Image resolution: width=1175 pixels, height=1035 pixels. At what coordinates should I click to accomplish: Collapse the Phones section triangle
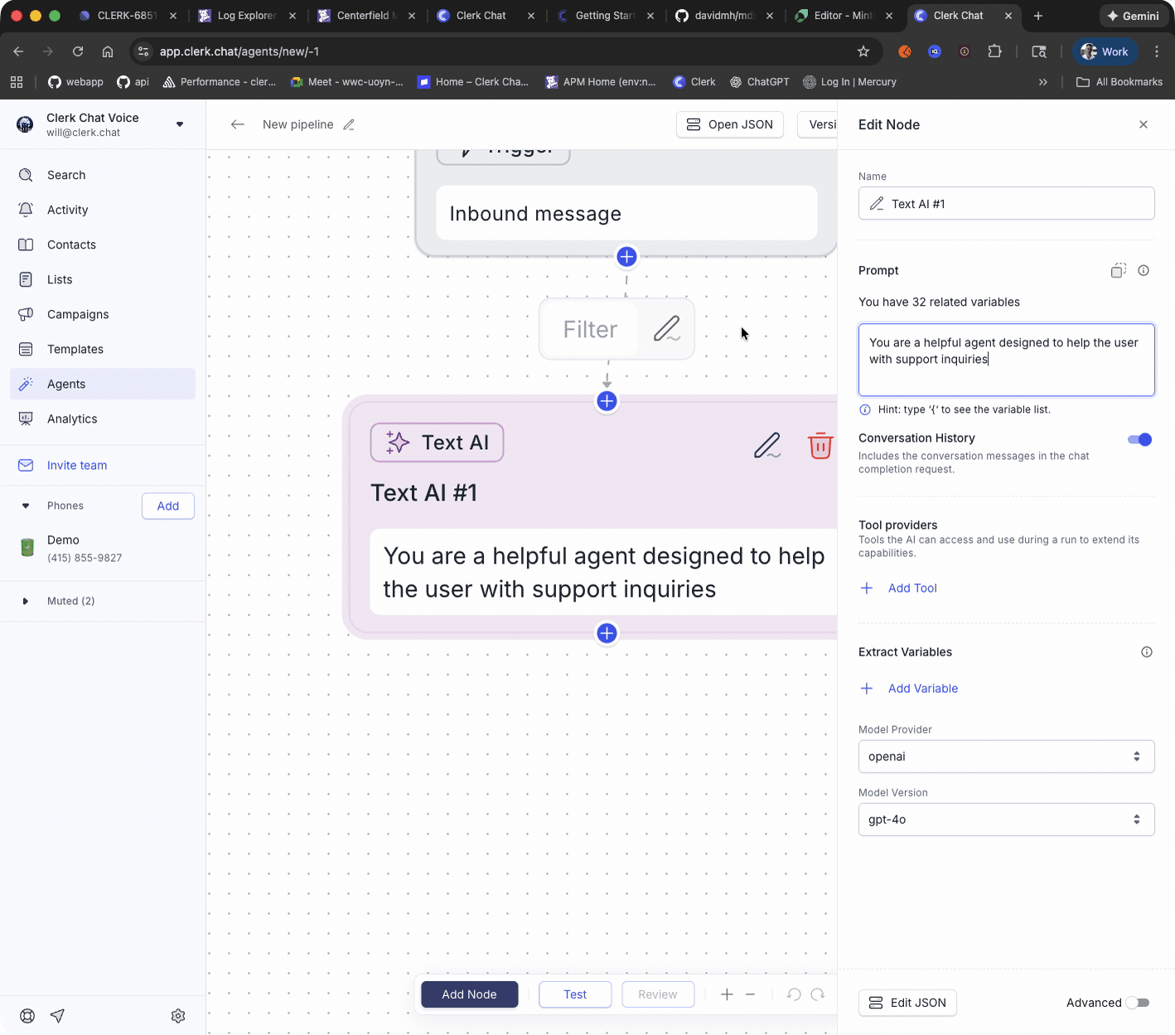coord(26,505)
